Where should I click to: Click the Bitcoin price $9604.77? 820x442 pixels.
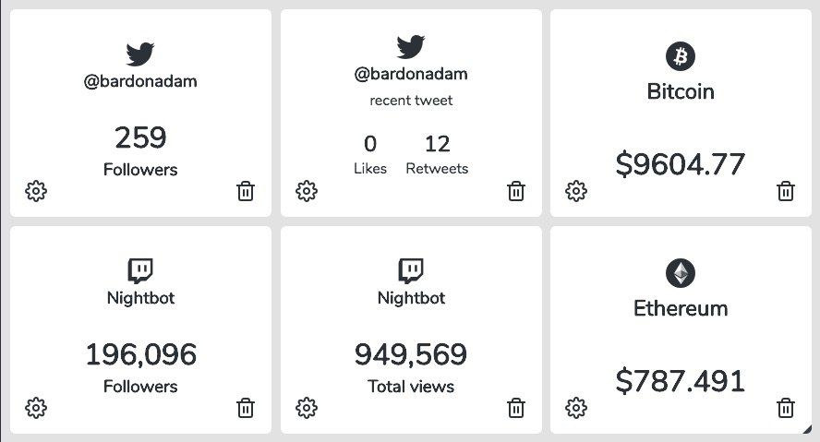[681, 164]
